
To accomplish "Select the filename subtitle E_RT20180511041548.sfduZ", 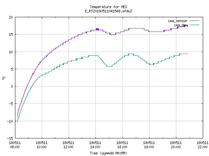I will pyautogui.click(x=108, y=11).
